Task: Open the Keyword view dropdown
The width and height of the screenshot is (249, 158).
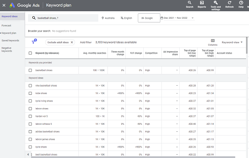Action: coord(232,42)
